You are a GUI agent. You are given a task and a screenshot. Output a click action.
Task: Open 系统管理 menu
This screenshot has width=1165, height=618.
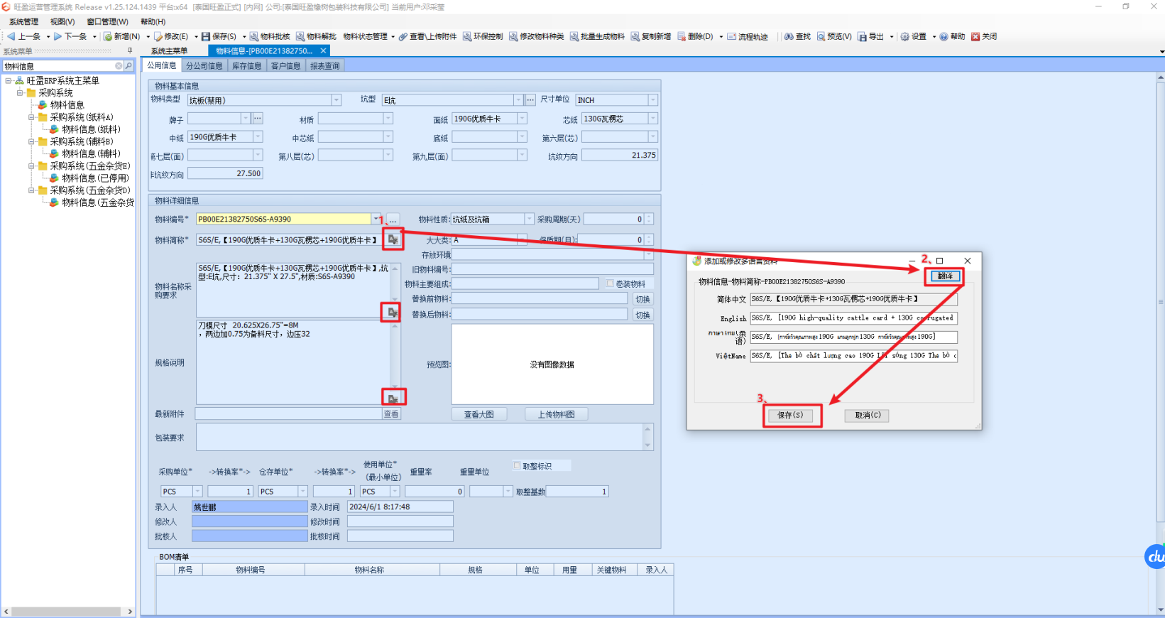(24, 22)
